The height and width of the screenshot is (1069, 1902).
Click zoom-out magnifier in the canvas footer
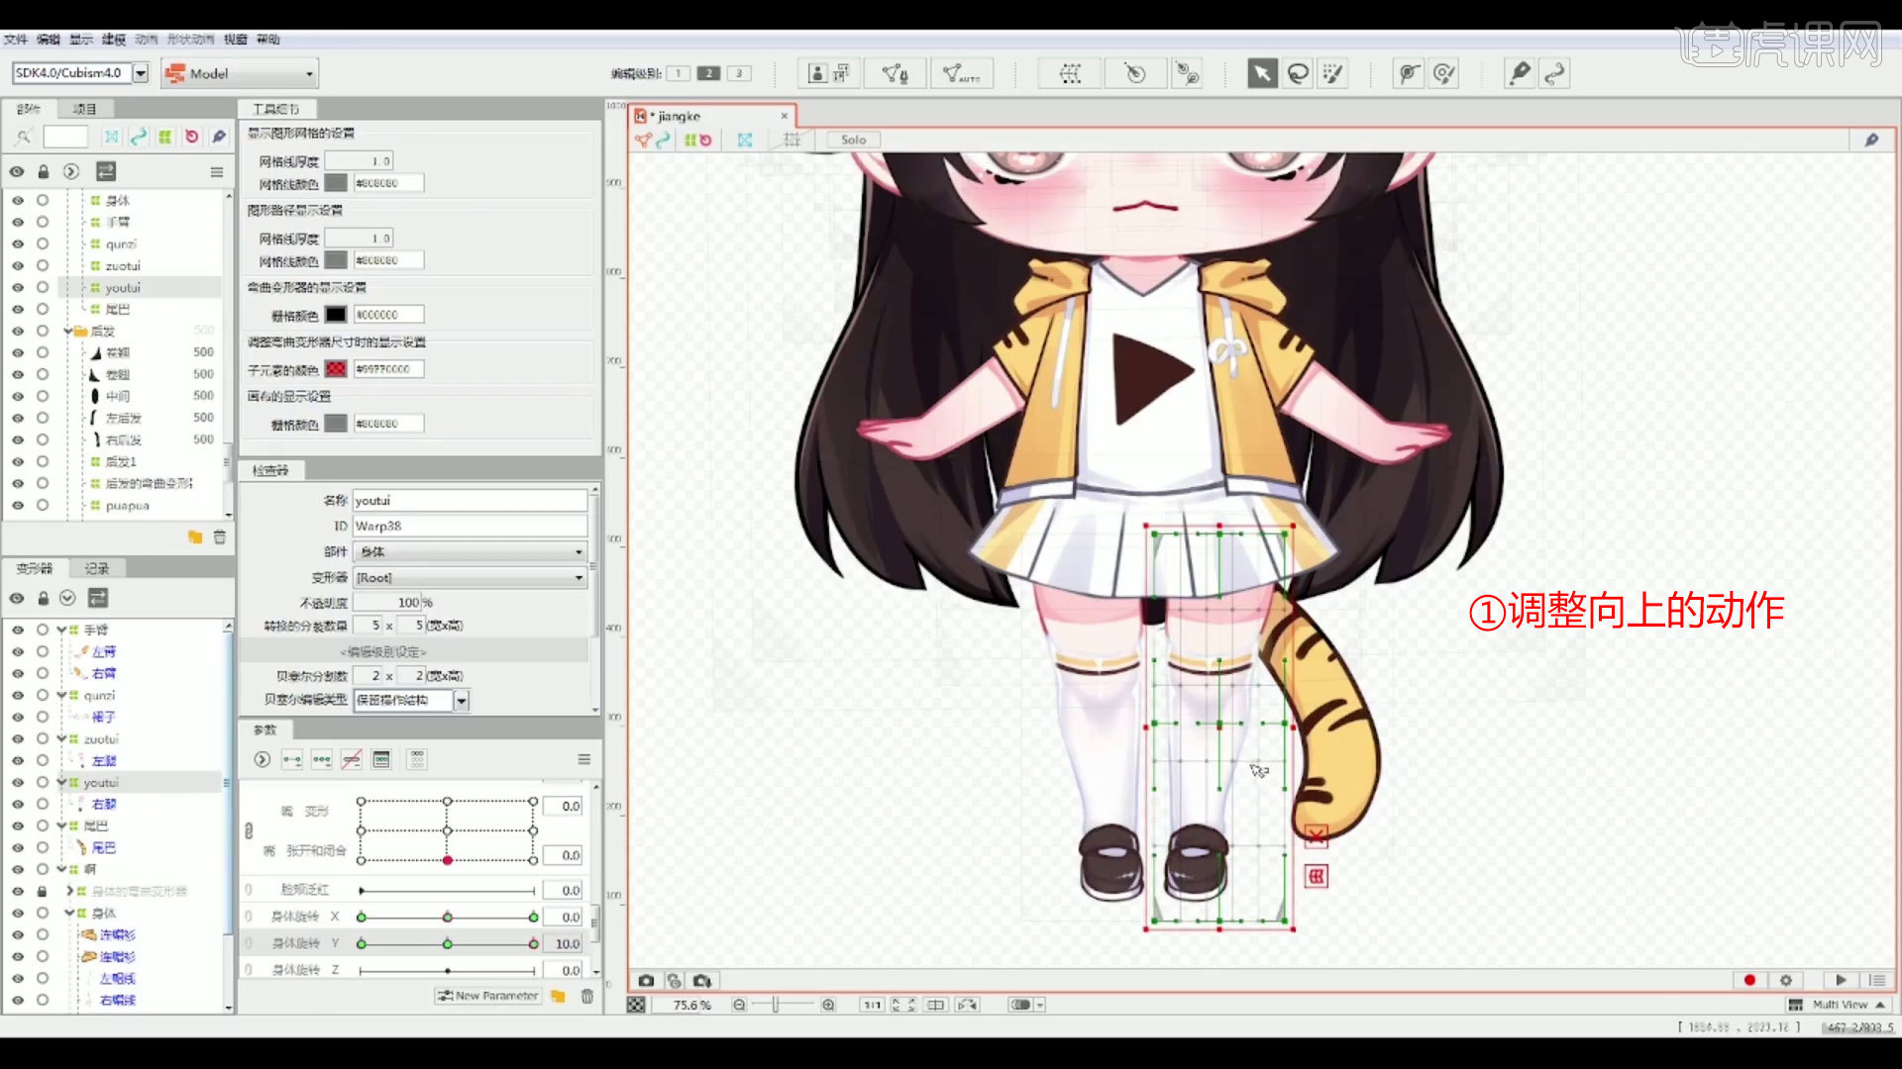point(739,1005)
